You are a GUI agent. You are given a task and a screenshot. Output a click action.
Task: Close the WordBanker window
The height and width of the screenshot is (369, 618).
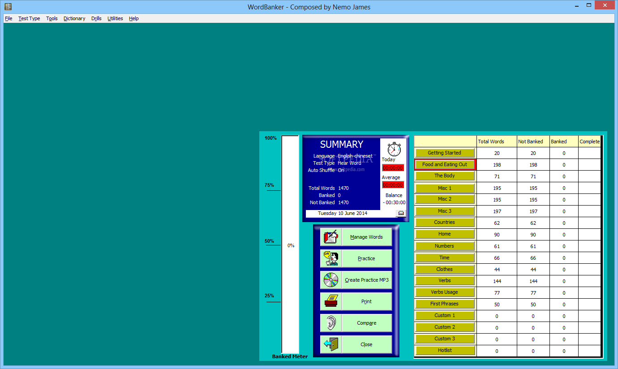point(604,4)
